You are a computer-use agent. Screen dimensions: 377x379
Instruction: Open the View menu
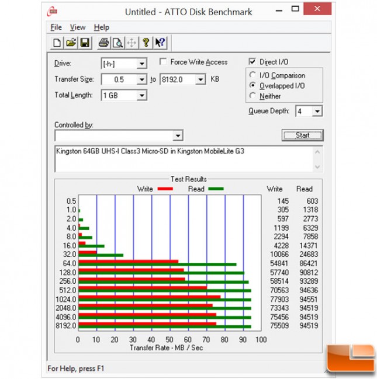(x=78, y=27)
